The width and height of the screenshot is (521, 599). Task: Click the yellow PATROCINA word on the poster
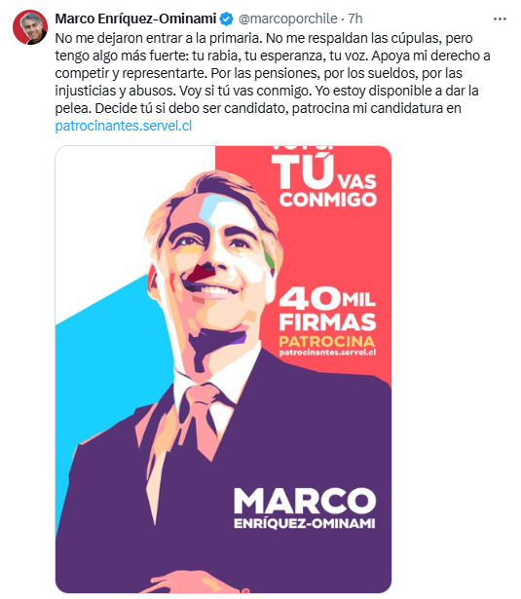pyautogui.click(x=327, y=341)
